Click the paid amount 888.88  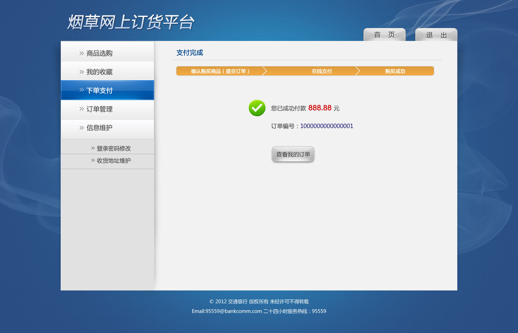point(320,108)
